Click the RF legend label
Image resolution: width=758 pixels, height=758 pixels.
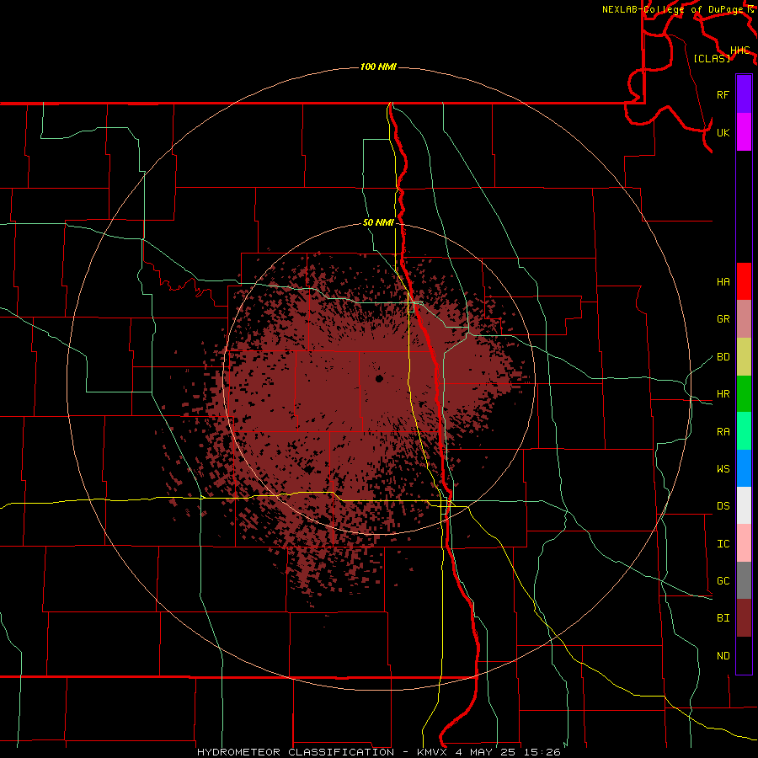pyautogui.click(x=723, y=94)
